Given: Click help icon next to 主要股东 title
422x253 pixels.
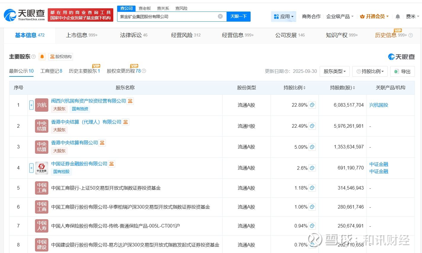Looking at the screenshot, I should click(34, 57).
